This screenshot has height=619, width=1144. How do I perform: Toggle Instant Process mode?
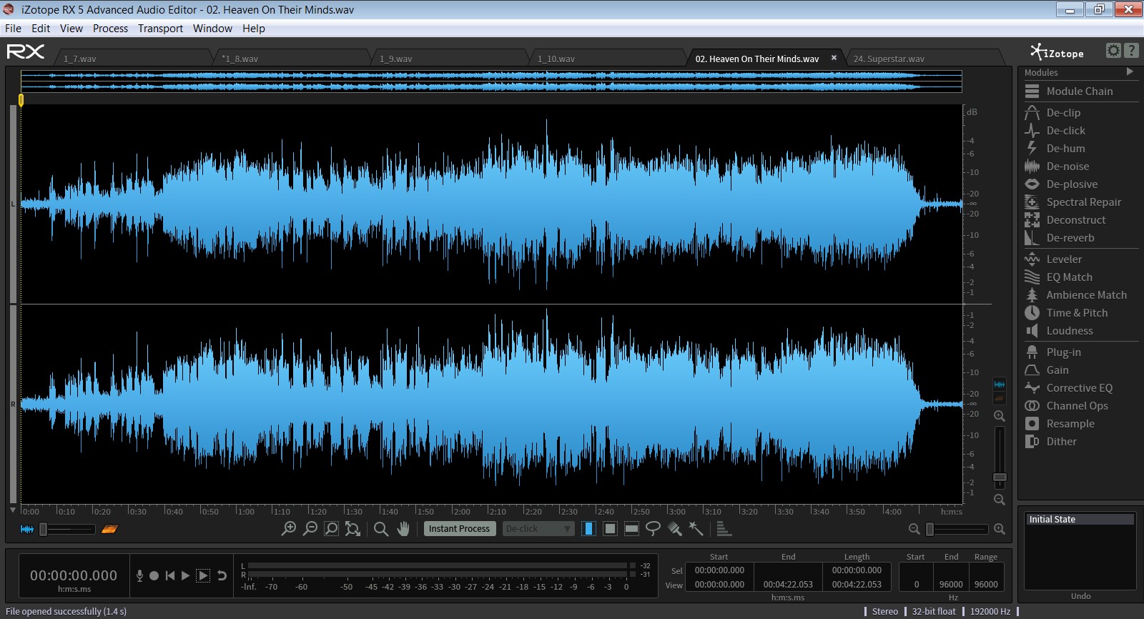click(459, 529)
